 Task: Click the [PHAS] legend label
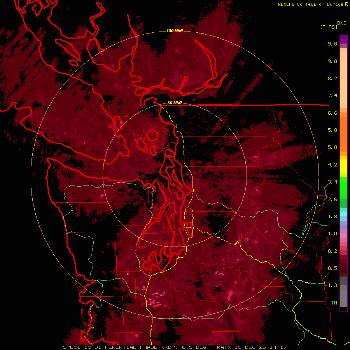[x=329, y=27]
